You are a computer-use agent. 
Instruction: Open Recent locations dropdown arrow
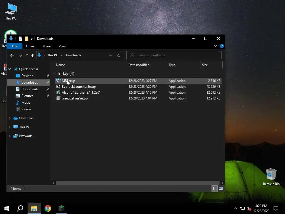coord(27,55)
